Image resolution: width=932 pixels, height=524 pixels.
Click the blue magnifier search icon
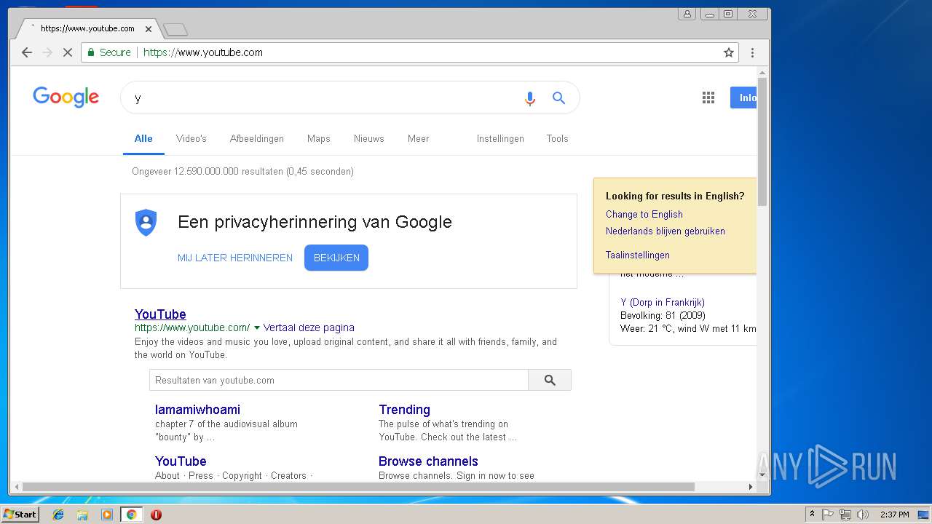click(558, 98)
